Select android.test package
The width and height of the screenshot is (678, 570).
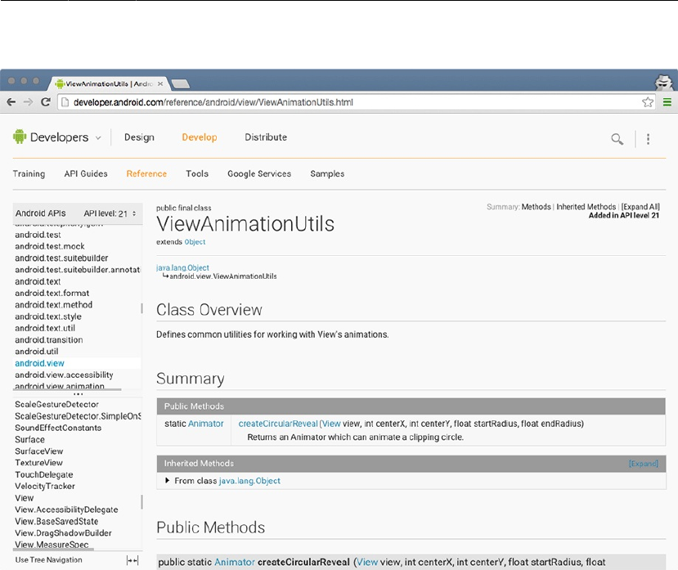[x=38, y=235]
